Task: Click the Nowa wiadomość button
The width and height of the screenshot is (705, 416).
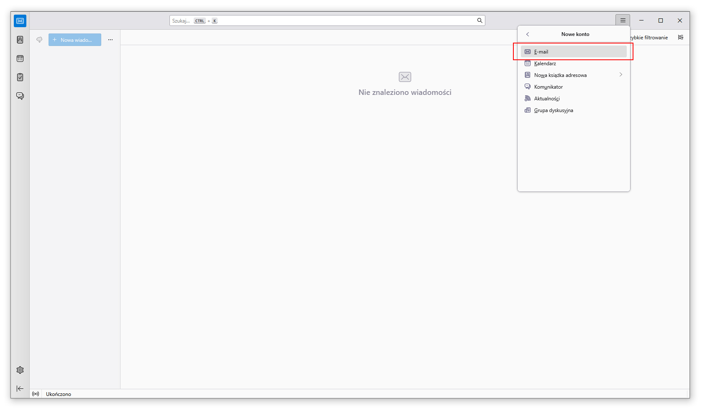Action: click(x=75, y=40)
